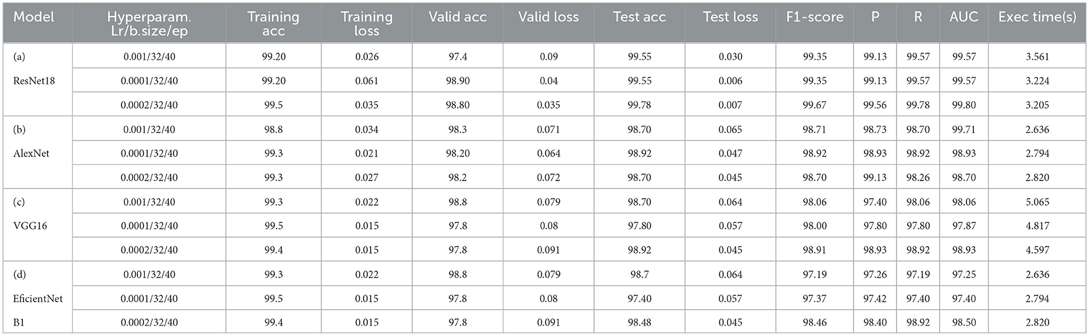The image size is (1089, 336).
Task: Click the AUC column header
Action: pos(964,17)
